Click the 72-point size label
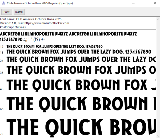 [x=2, y=134]
